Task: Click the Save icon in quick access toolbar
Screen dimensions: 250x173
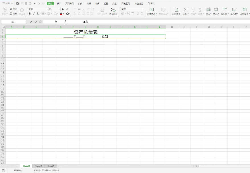Action: point(18,3)
